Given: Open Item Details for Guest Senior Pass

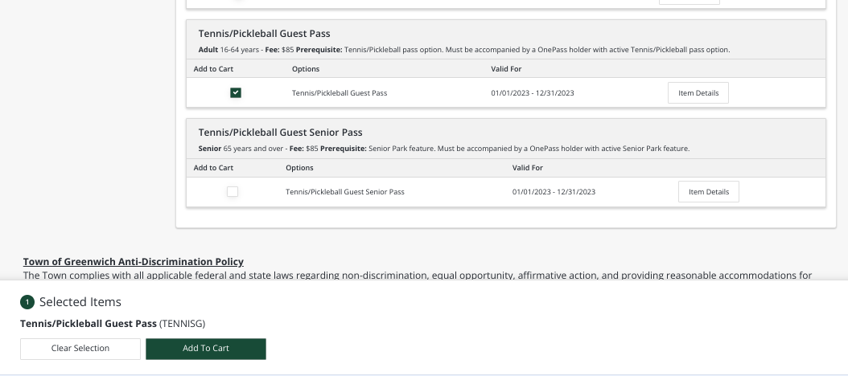Looking at the screenshot, I should (x=708, y=192).
